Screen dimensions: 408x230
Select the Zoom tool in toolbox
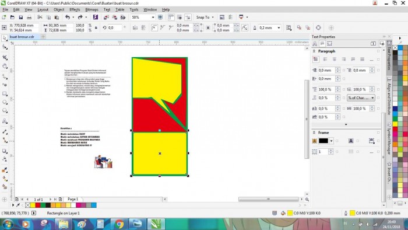coord(5,66)
